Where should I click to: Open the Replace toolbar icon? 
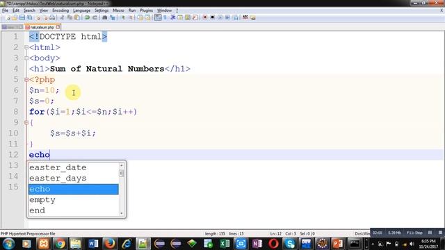pos(113,17)
